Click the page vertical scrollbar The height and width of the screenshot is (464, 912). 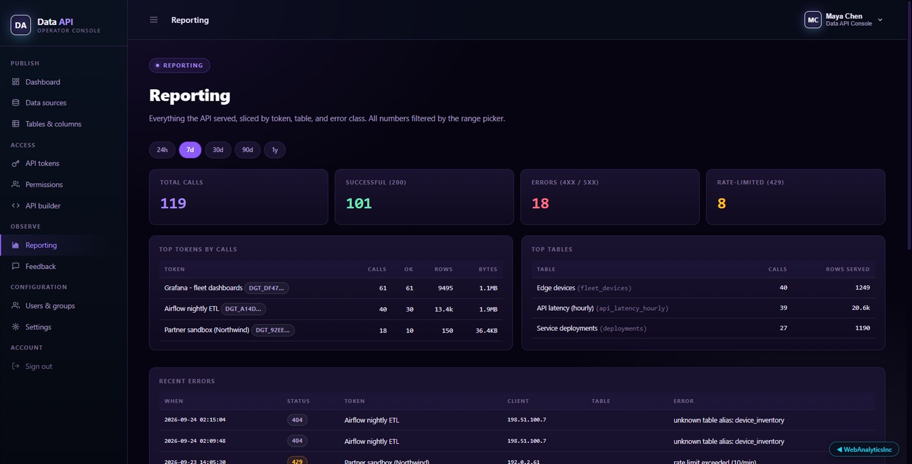pyautogui.click(x=909, y=125)
